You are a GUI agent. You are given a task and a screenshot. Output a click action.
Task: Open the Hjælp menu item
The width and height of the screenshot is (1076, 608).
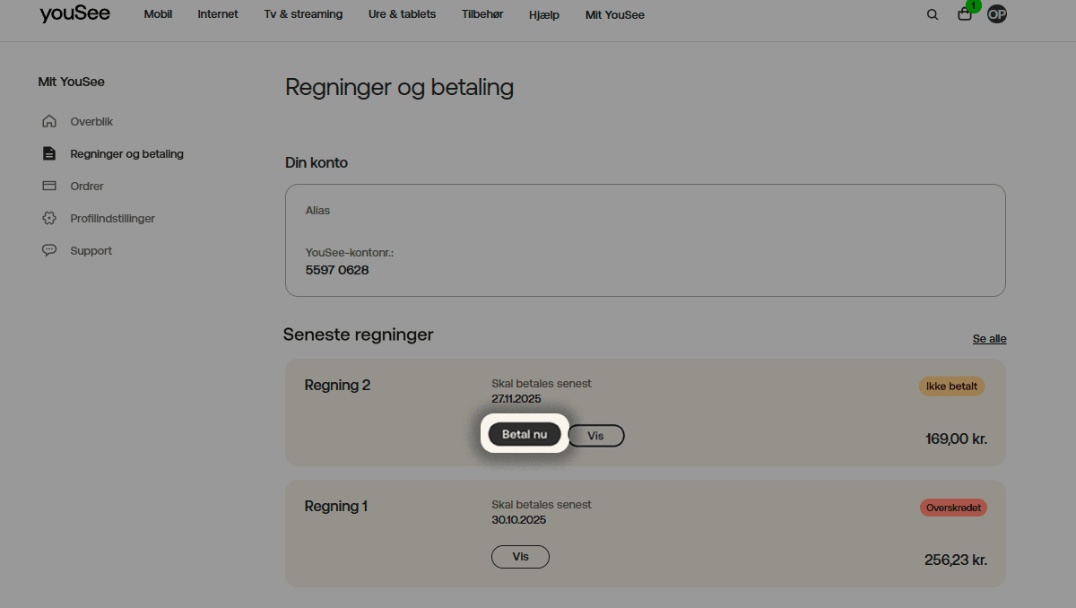(x=543, y=14)
